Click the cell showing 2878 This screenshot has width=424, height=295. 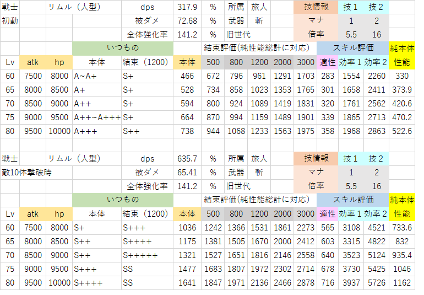click(306, 283)
